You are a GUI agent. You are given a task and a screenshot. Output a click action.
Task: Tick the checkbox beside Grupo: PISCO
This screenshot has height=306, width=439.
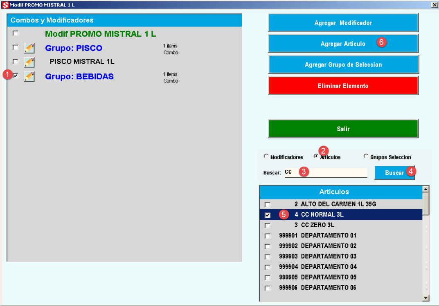pyautogui.click(x=16, y=47)
